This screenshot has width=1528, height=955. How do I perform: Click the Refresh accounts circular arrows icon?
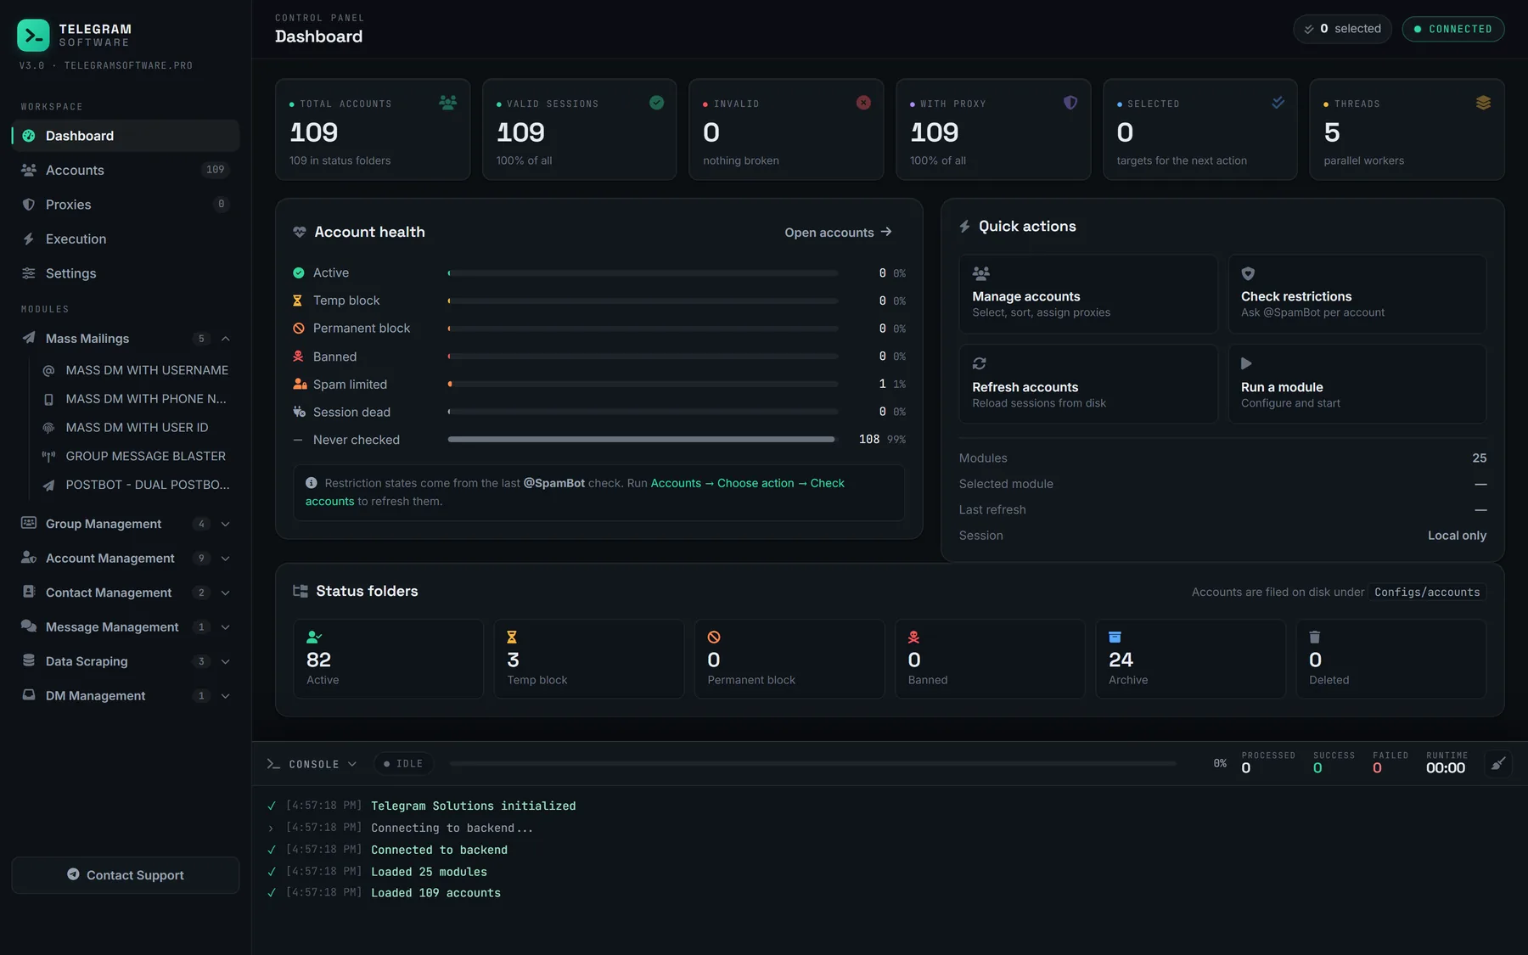(x=980, y=363)
